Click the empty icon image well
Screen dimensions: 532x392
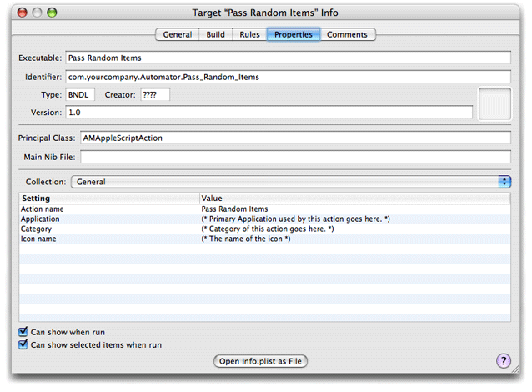pyautogui.click(x=494, y=103)
